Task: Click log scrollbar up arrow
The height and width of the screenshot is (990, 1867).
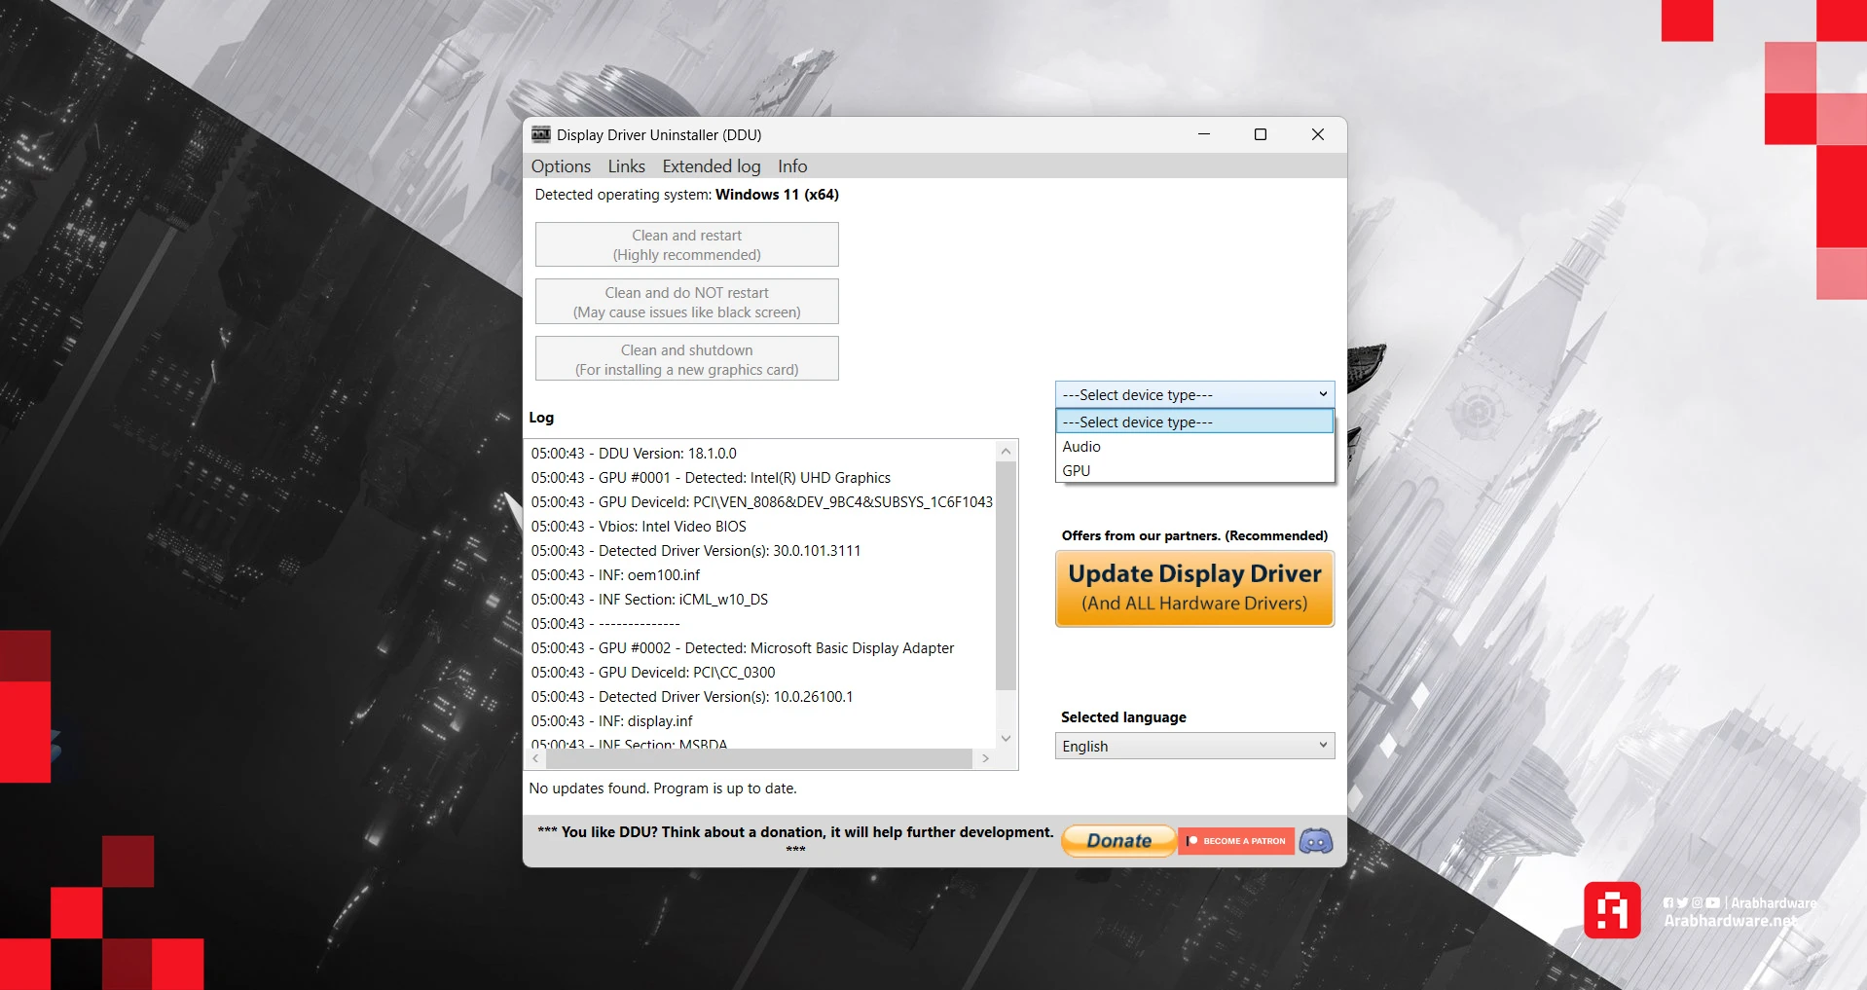Action: click(x=1007, y=451)
